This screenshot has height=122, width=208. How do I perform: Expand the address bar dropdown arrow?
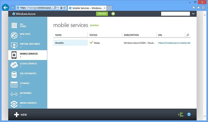coord(58,8)
